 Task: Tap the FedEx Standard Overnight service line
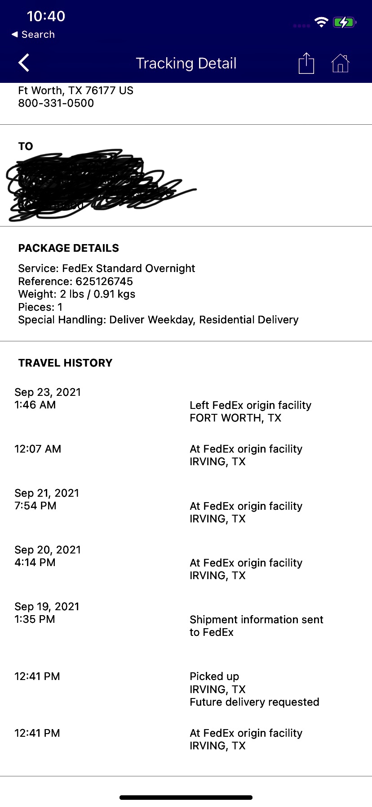pos(106,268)
